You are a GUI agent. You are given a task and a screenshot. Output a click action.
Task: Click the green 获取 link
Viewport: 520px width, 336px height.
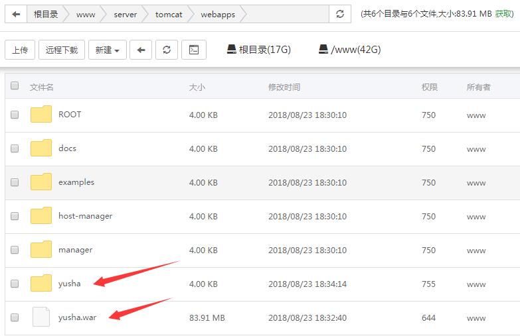tap(503, 14)
